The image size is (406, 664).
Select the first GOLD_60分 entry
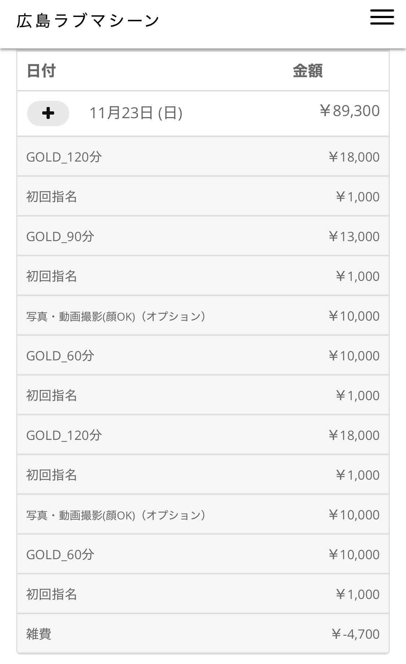click(60, 356)
